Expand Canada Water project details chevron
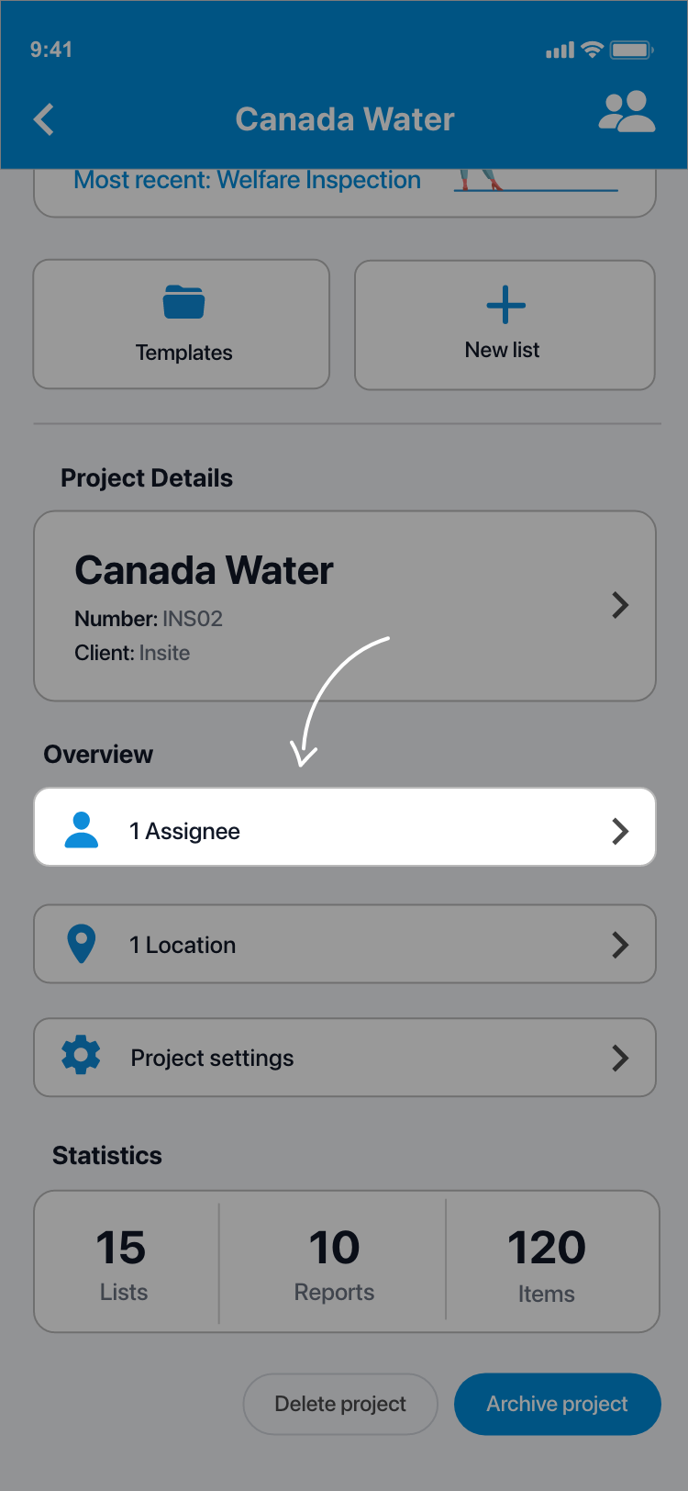Viewport: 688px width, 1491px height. coord(620,605)
